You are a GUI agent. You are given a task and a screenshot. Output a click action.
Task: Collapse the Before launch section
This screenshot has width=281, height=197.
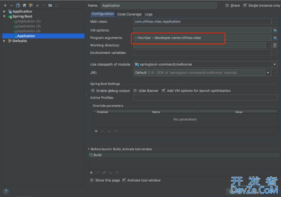click(x=89, y=149)
